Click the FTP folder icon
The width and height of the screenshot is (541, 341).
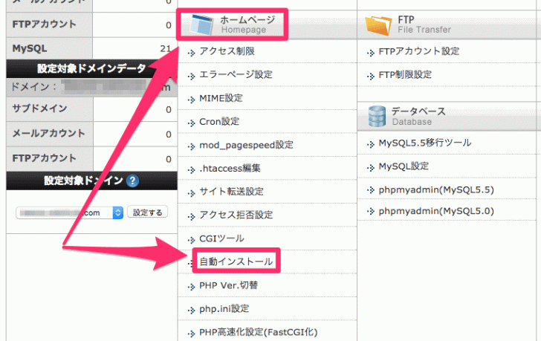[378, 25]
